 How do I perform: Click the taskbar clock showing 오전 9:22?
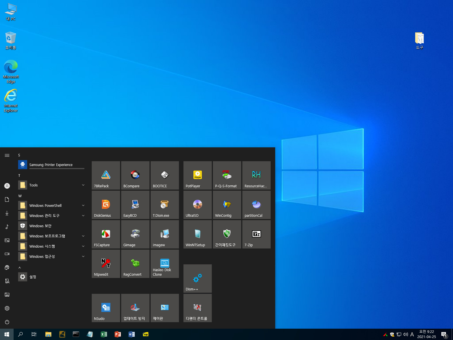tap(426, 334)
